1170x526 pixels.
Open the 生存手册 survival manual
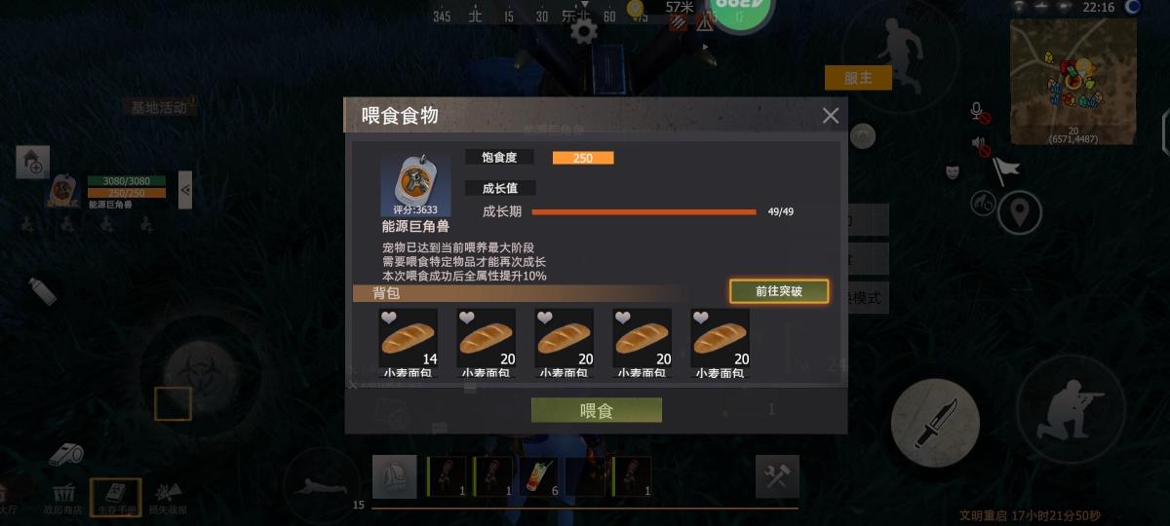[x=116, y=497]
